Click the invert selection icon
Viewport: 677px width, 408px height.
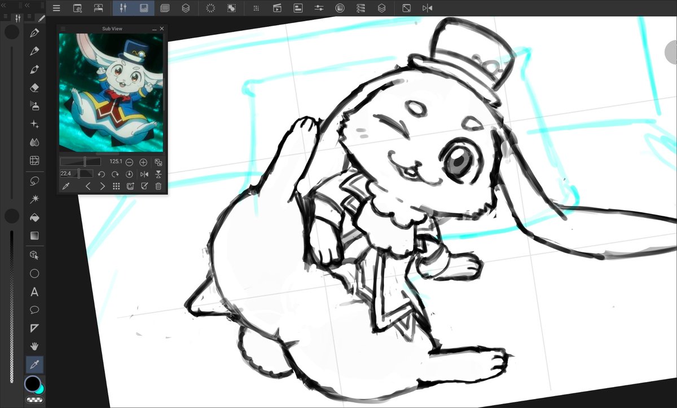[231, 8]
